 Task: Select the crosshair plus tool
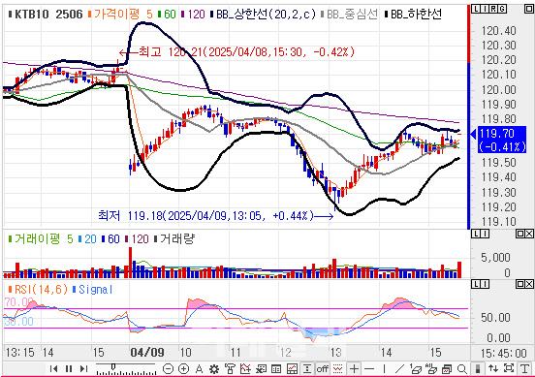click(x=354, y=369)
